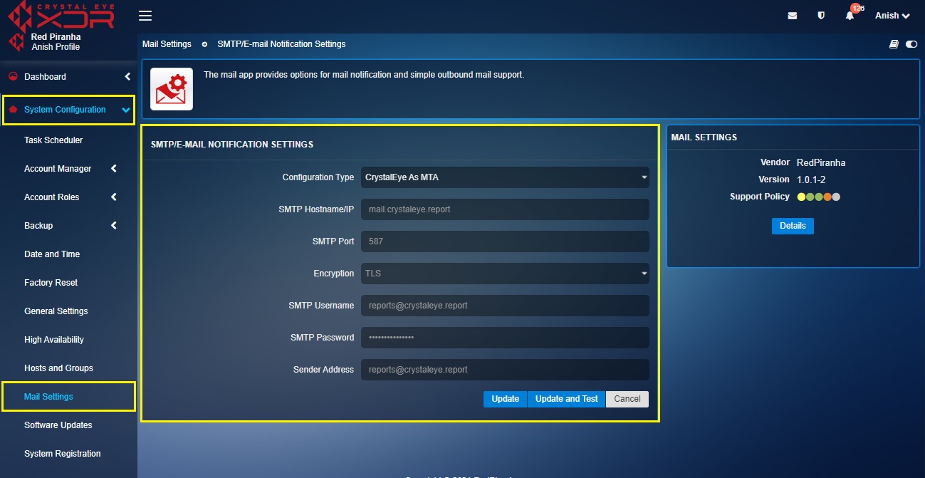925x478 pixels.
Task: Open the envelope messages icon in header
Action: 792,16
